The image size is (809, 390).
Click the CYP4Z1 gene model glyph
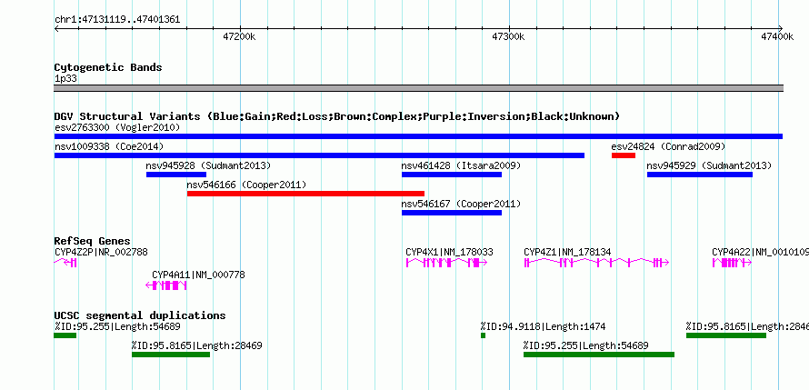pyautogui.click(x=596, y=263)
